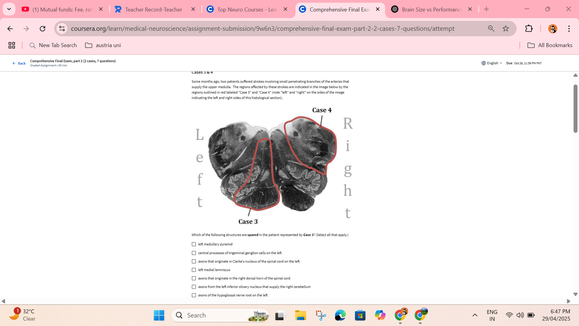Show hidden system tray icons chevron
The image size is (579, 326).
click(475, 315)
